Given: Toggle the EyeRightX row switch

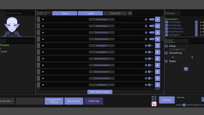Looking at the screenshot, I should 150,45.
